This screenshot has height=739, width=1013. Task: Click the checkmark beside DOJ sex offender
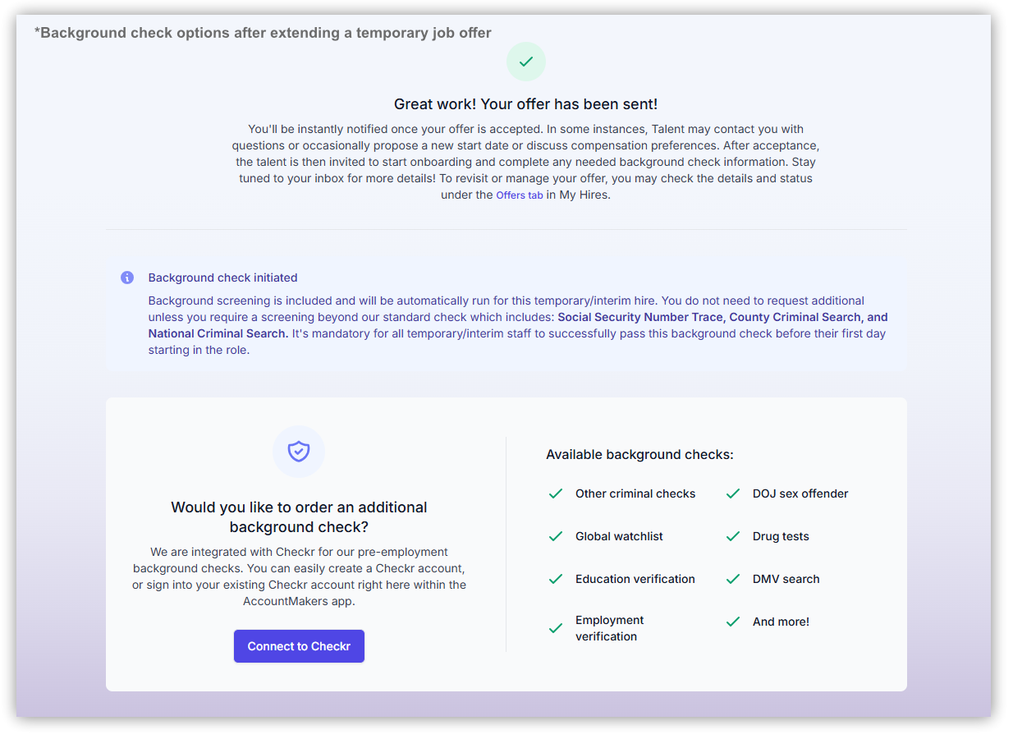(732, 493)
